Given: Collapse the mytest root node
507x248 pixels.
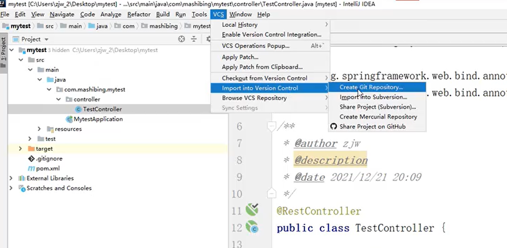Looking at the screenshot, I should pos(12,50).
